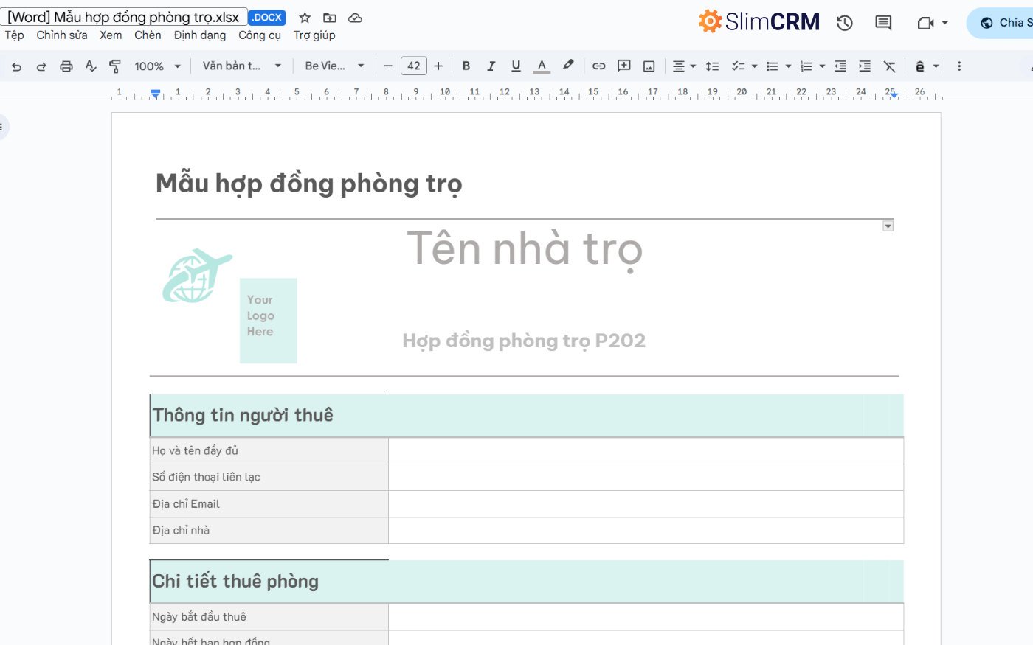This screenshot has height=645, width=1033.
Task: Open the insert link tool
Action: tap(598, 66)
